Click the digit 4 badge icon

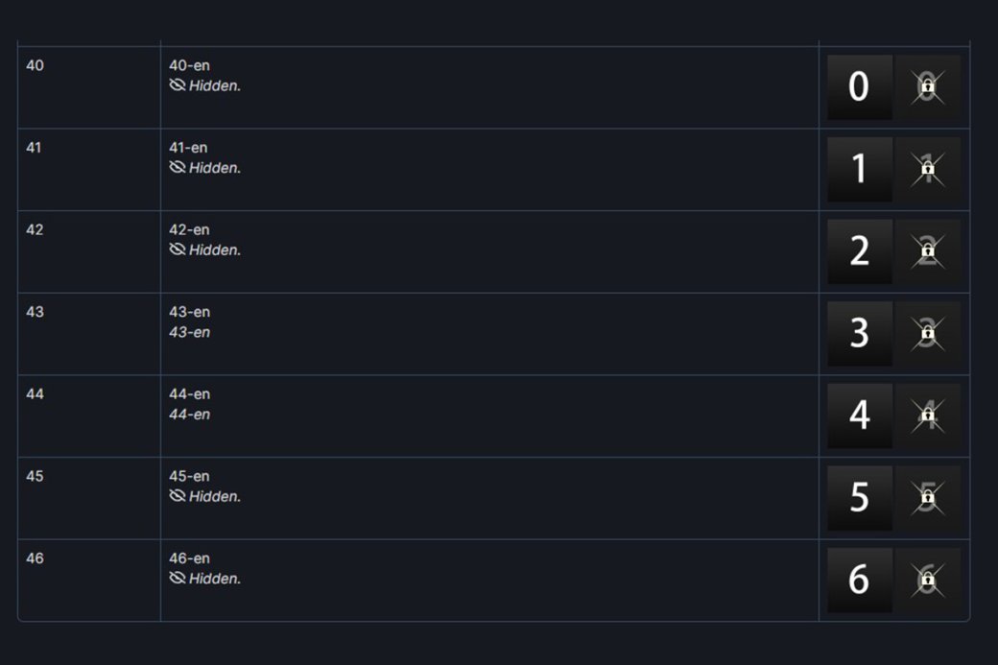[x=860, y=416]
